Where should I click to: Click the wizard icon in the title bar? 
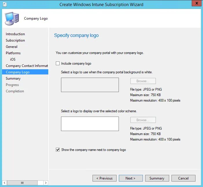click(x=5, y=4)
